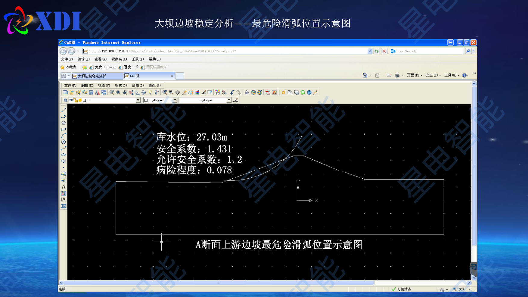Select the Polygon drawing tool
The height and width of the screenshot is (297, 528).
click(64, 123)
